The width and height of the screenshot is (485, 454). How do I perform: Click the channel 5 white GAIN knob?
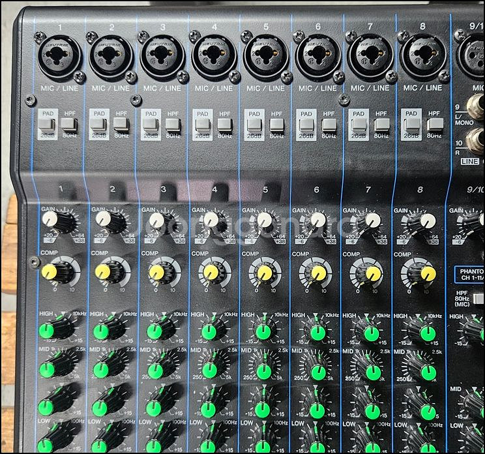point(264,220)
